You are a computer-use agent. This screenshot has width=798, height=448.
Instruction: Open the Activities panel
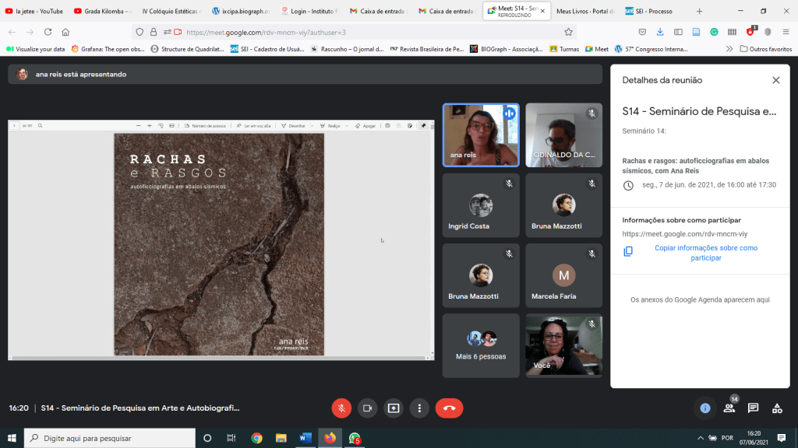point(777,408)
